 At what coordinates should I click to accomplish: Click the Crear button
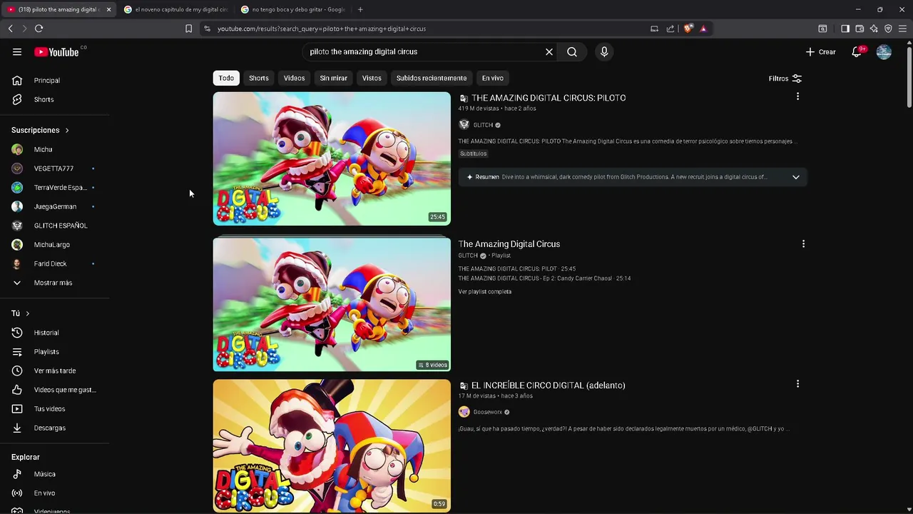820,51
